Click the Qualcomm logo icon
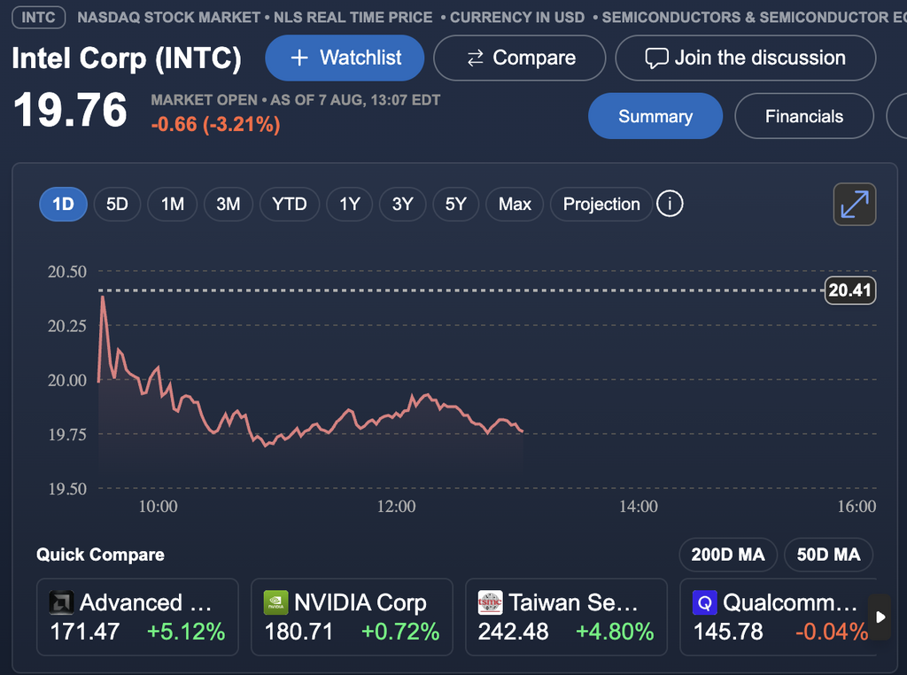Screen dimensions: 907x675 (x=704, y=602)
